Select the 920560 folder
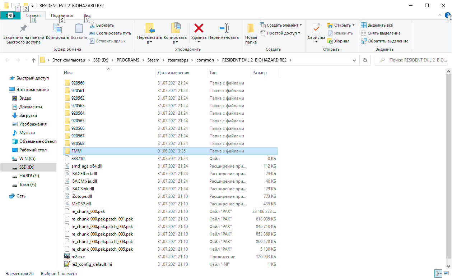The height and width of the screenshot is (278, 452). click(170, 83)
